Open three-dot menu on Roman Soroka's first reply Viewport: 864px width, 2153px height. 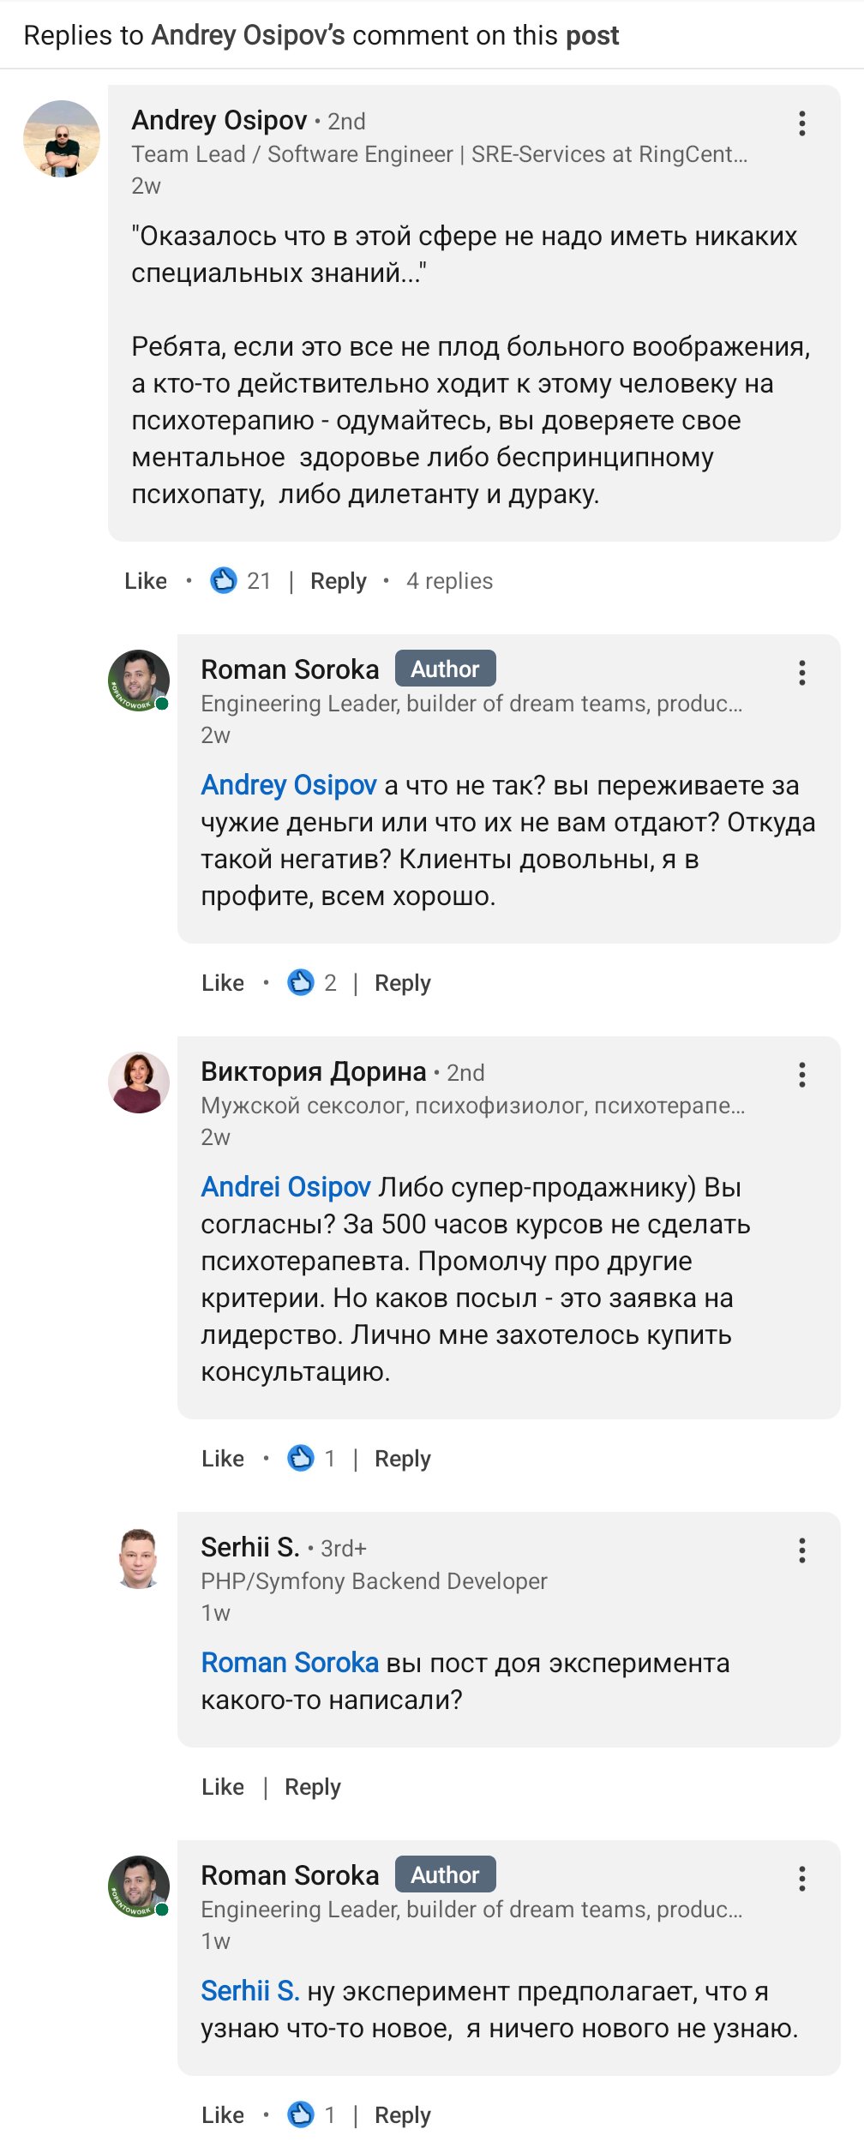pyautogui.click(x=801, y=673)
